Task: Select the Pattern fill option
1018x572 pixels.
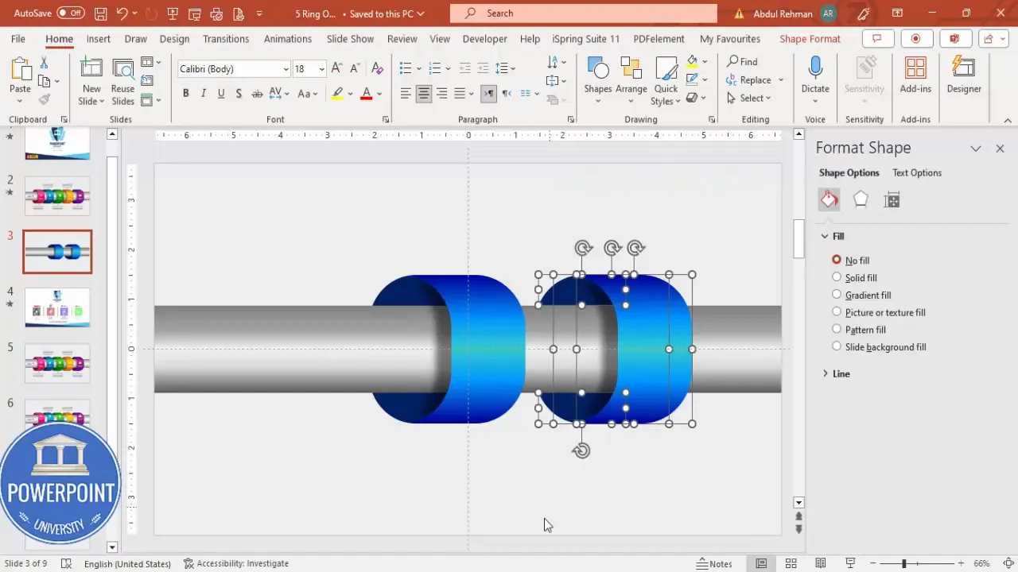Action: 859,330
